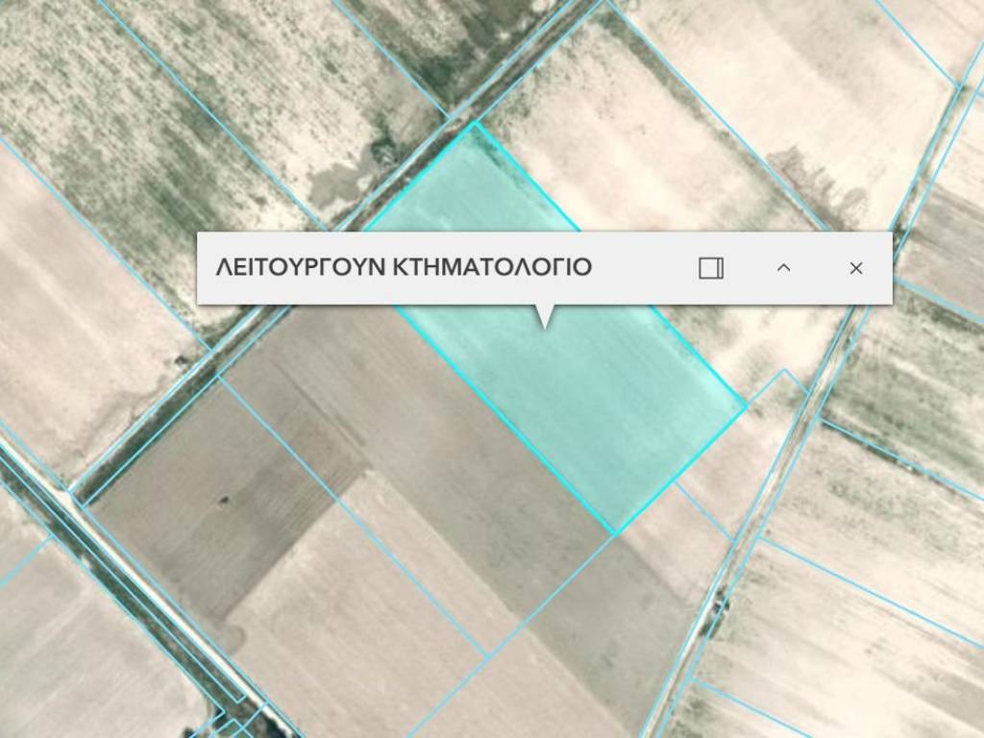Select the top corner vertex of the highlighted parcel

point(474,123)
